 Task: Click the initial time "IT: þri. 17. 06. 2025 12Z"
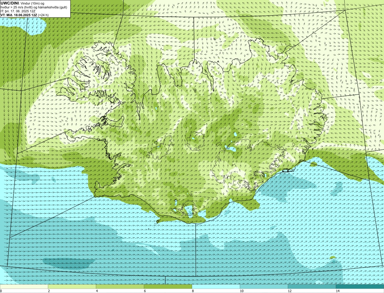click(18, 11)
